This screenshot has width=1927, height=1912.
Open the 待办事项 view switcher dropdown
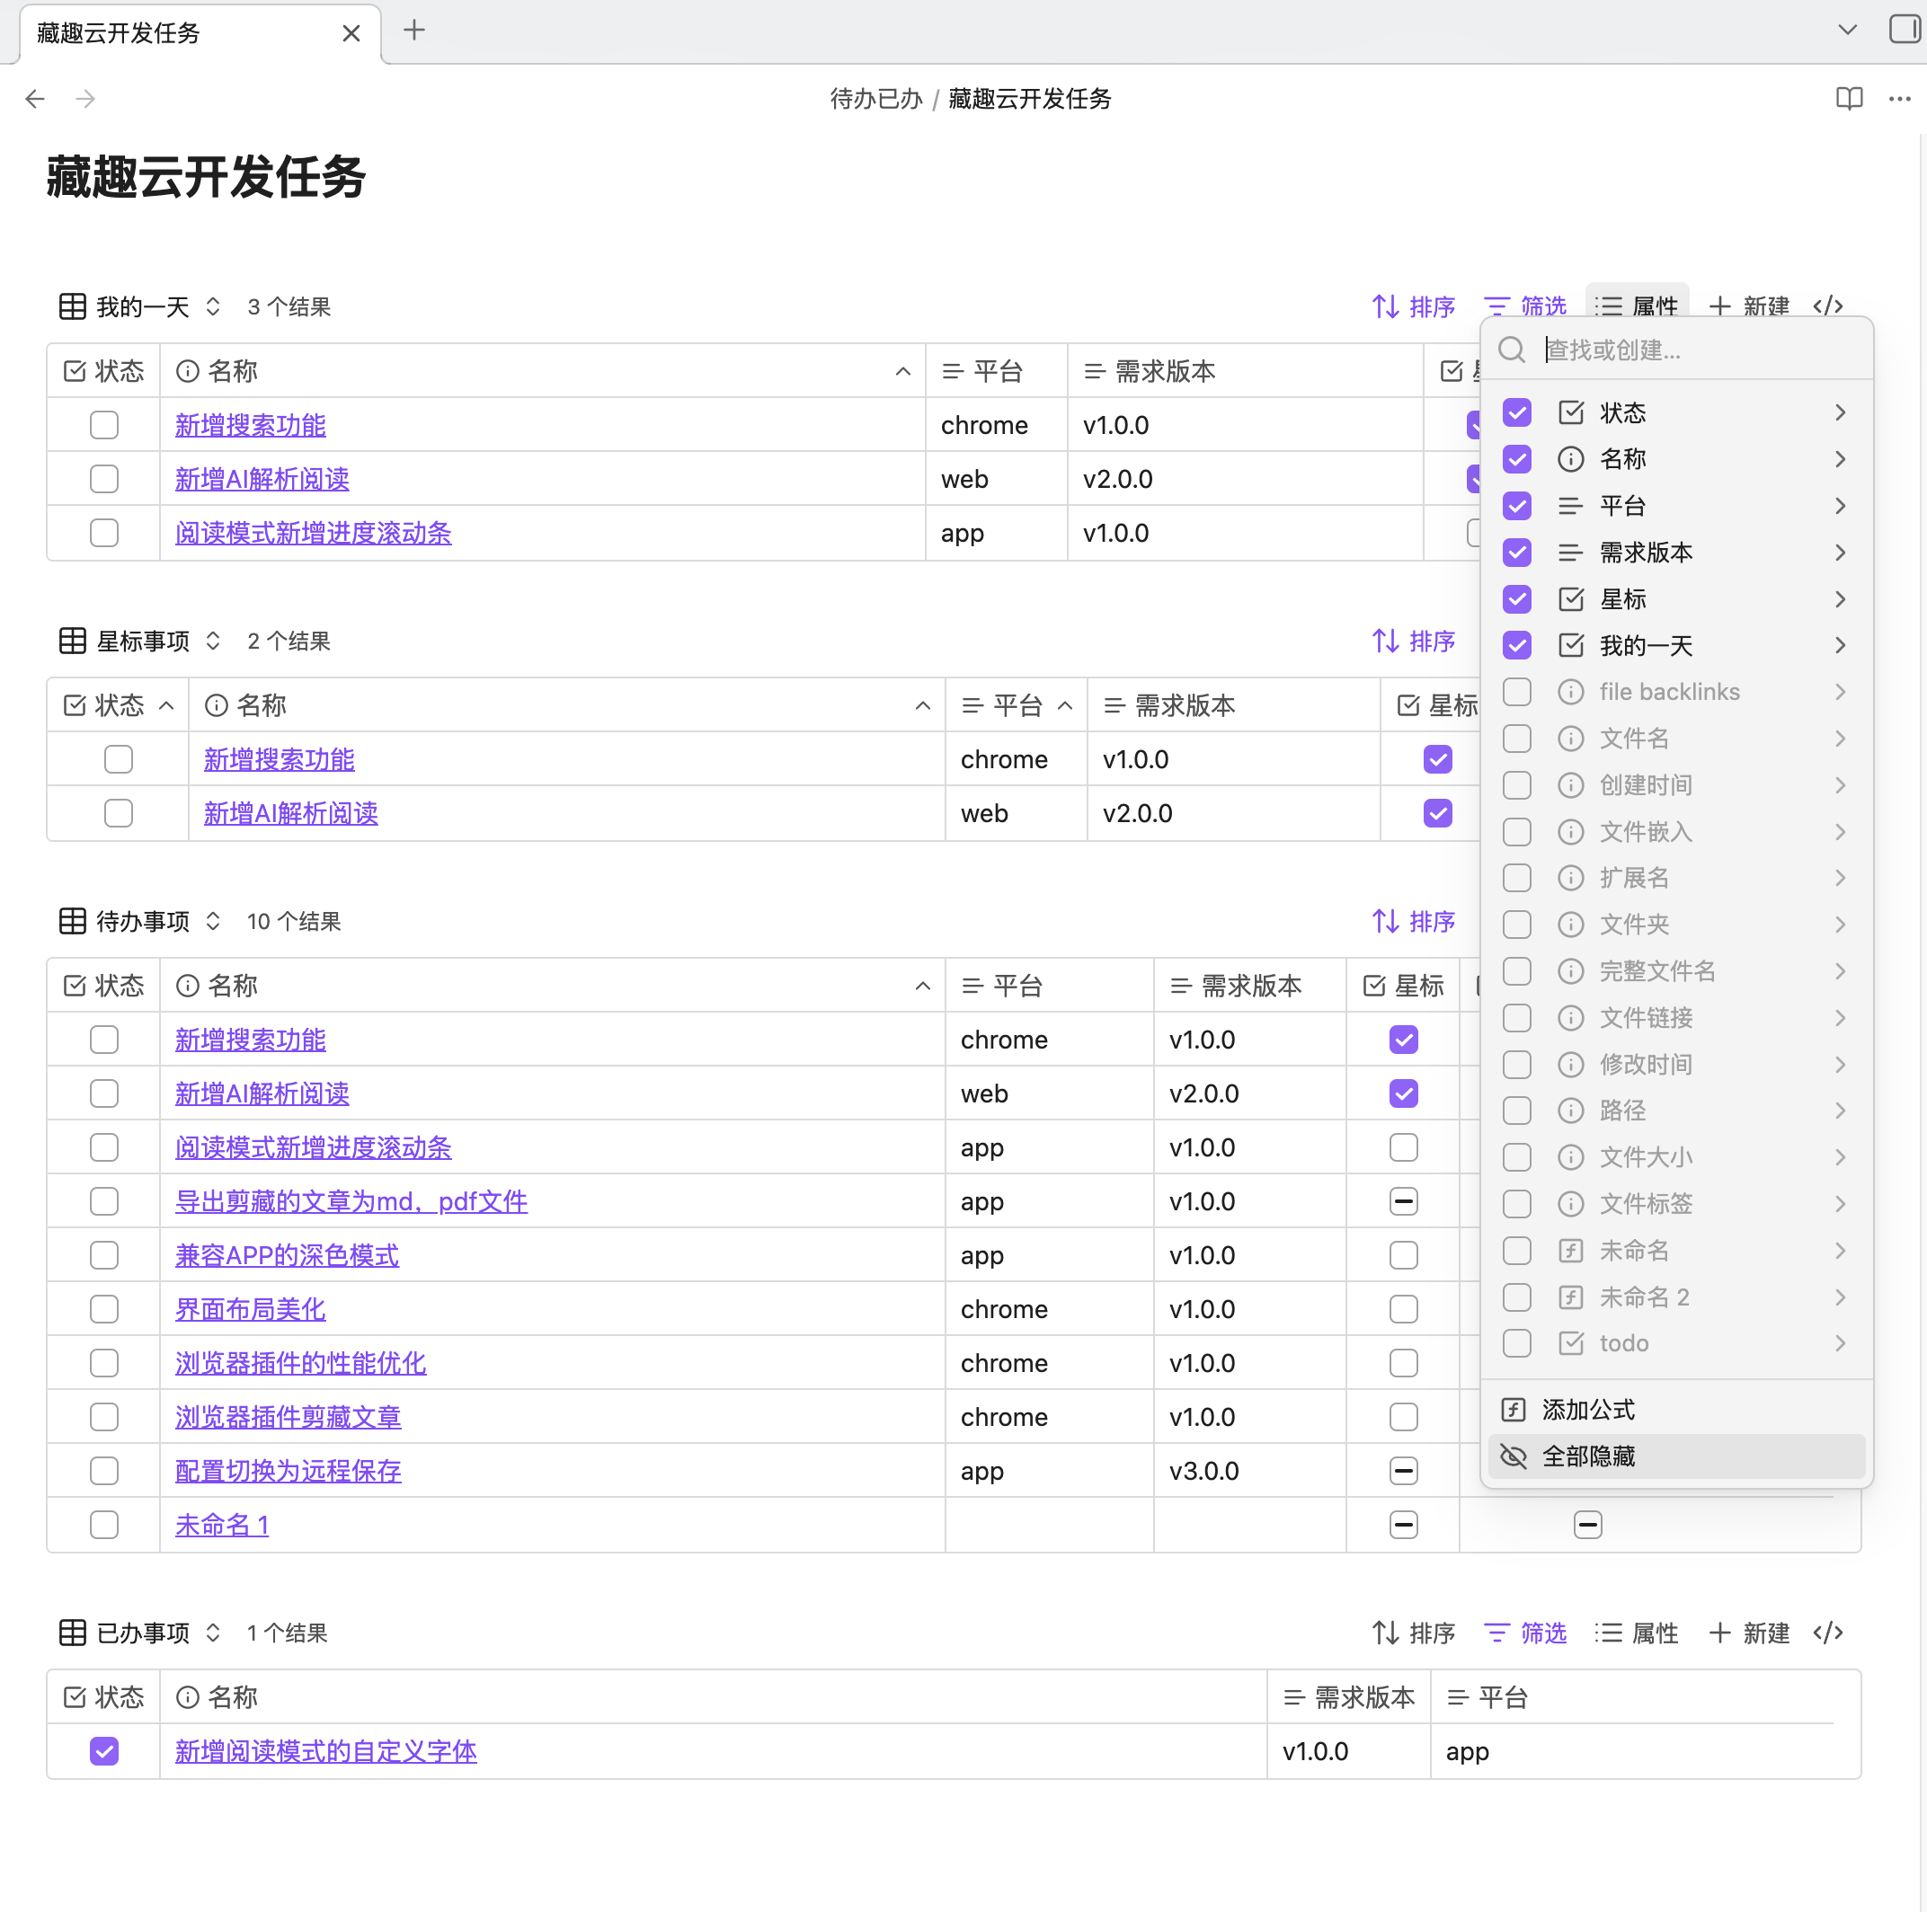point(212,922)
